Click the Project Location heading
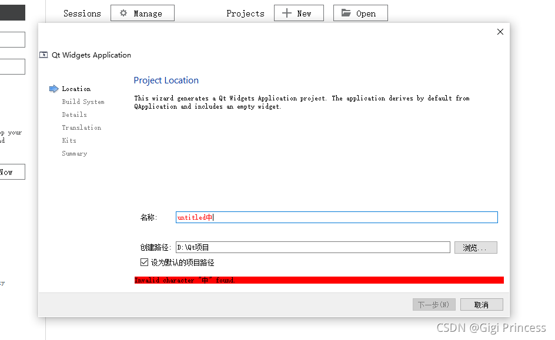This screenshot has width=555, height=340. click(166, 80)
